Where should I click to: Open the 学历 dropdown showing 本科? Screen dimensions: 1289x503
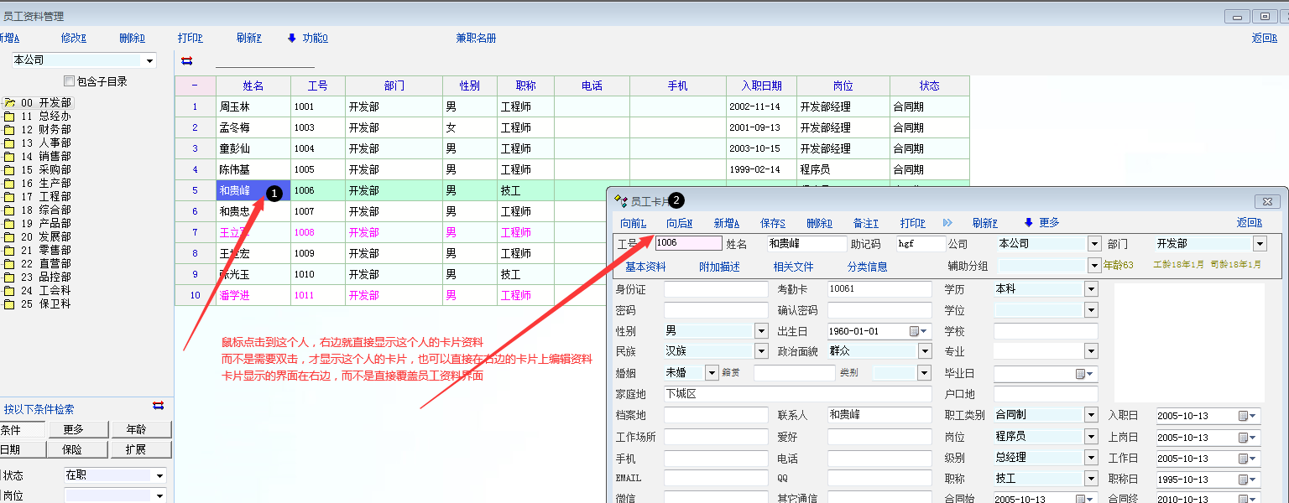click(1090, 289)
